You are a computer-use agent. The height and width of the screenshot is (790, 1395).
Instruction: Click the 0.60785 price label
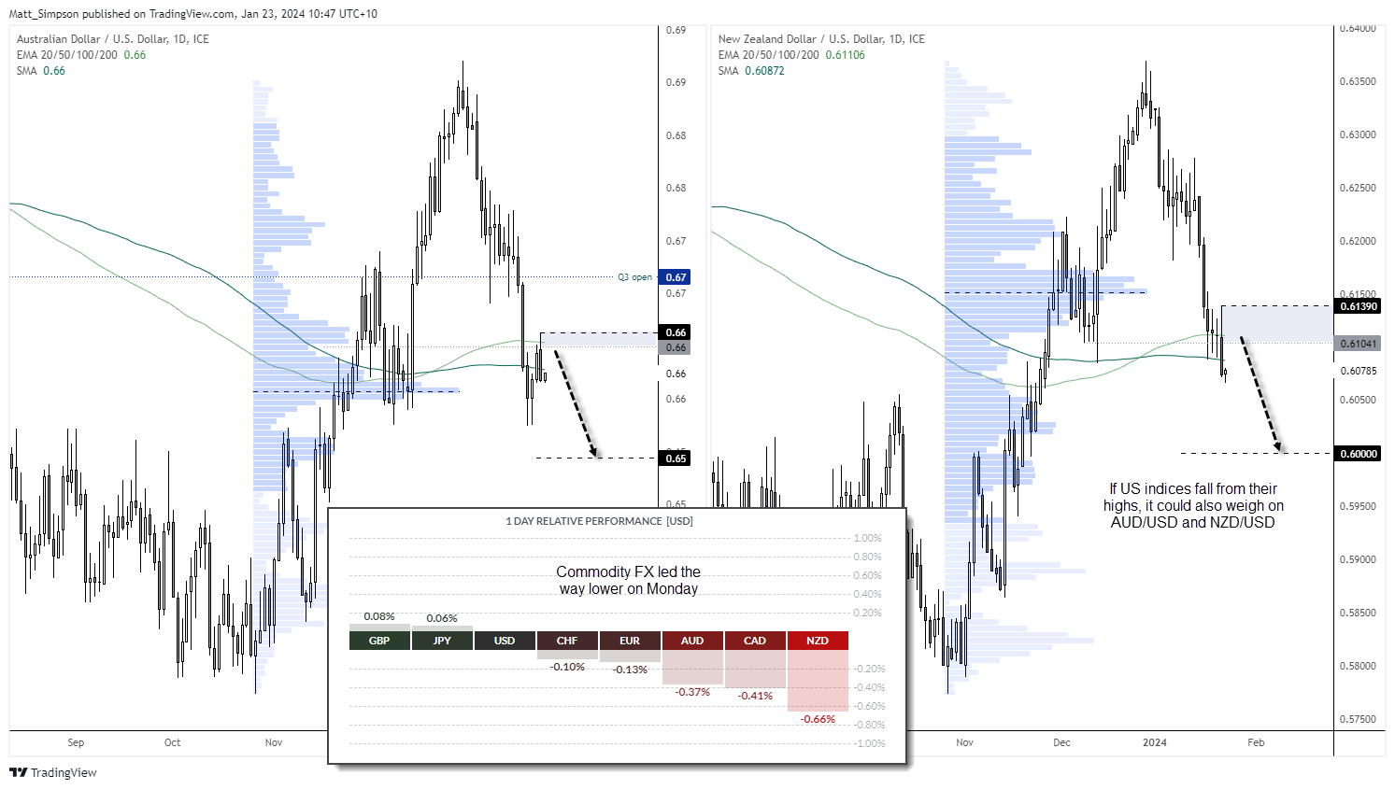point(1358,371)
